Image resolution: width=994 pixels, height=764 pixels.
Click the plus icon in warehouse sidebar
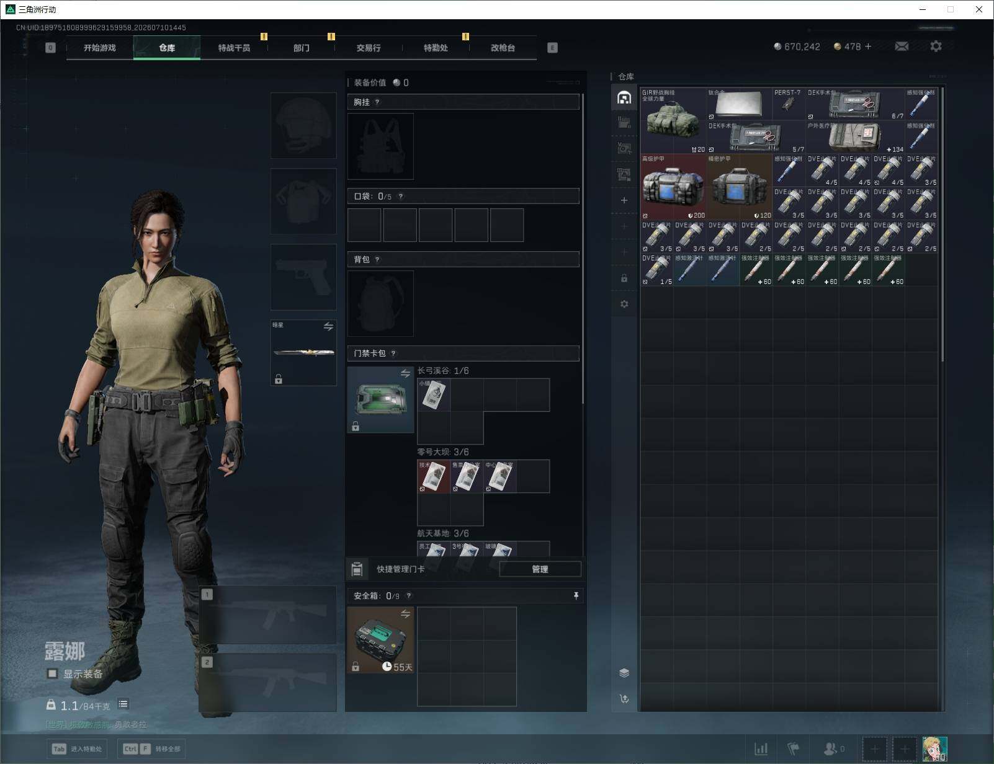pos(624,200)
